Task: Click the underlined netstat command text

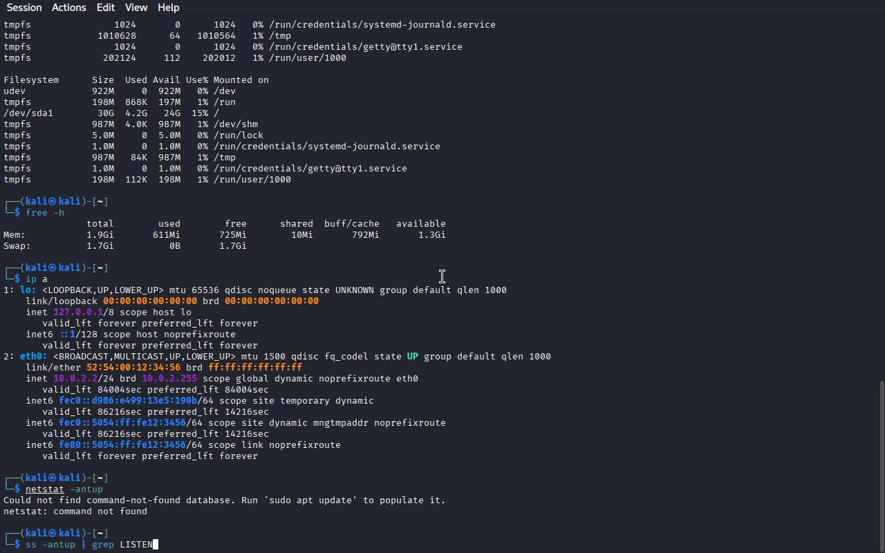Action: pyautogui.click(x=45, y=489)
